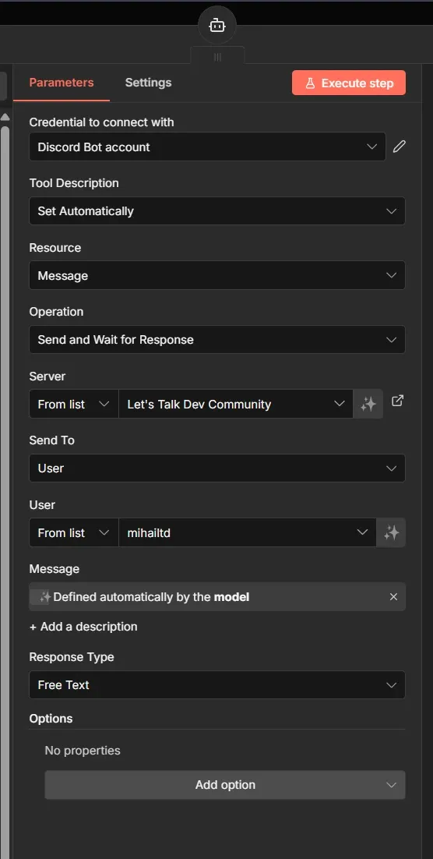Open Let's Talk Dev Community server dropdown
433x859 pixels.
(236, 405)
